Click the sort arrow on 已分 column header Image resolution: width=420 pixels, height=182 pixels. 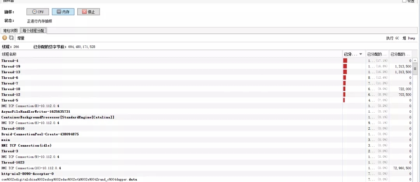(361, 54)
